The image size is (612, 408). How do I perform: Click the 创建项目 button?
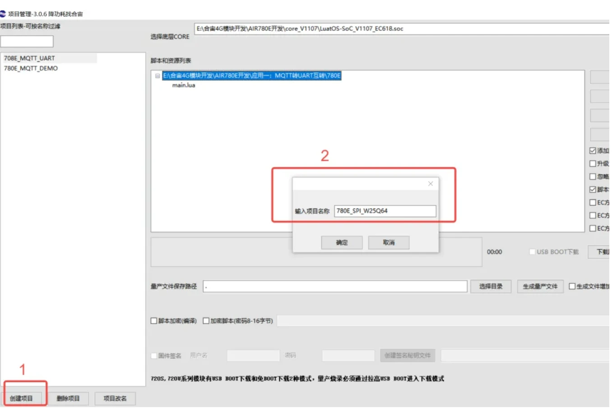[x=22, y=399]
